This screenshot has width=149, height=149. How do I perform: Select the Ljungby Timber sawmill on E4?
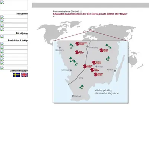click(x=88, y=66)
